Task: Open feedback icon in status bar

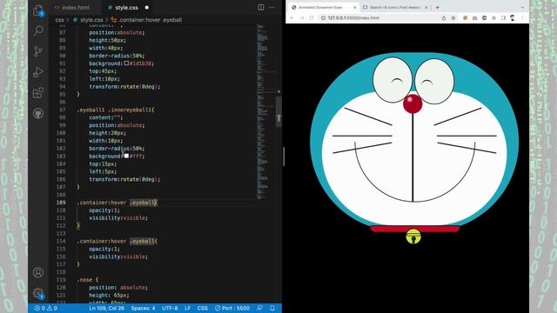Action: click(259, 308)
